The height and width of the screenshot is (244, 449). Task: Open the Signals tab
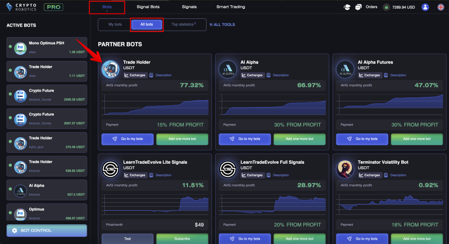click(189, 7)
